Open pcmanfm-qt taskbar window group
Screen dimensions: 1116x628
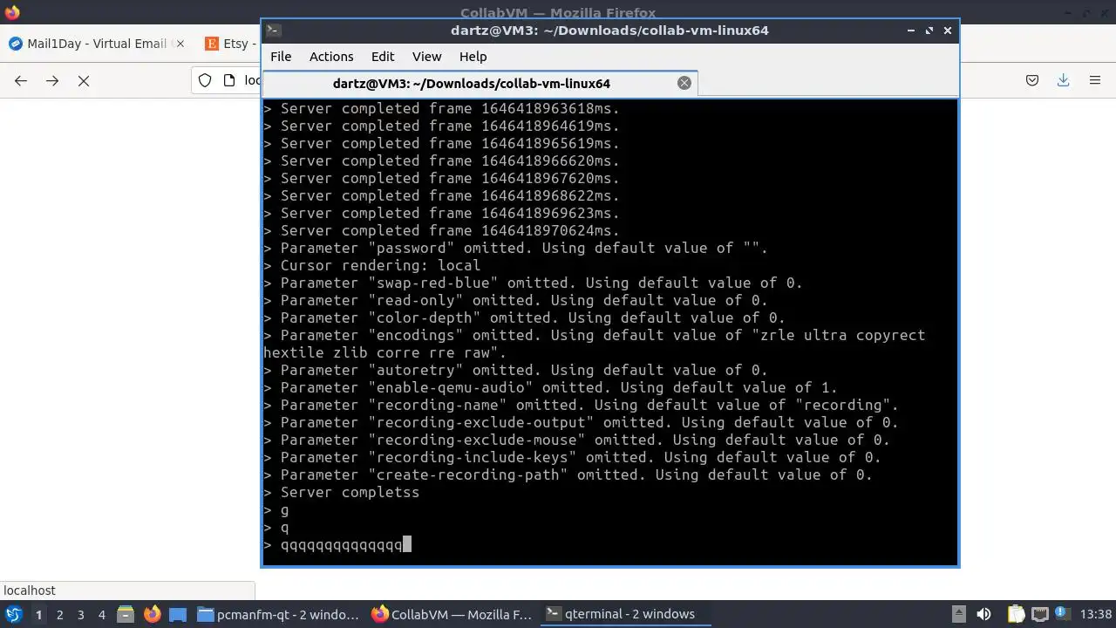coord(279,614)
